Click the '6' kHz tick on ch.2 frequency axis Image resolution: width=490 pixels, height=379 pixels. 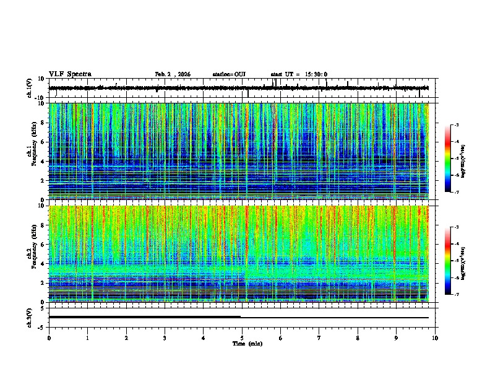(43, 245)
